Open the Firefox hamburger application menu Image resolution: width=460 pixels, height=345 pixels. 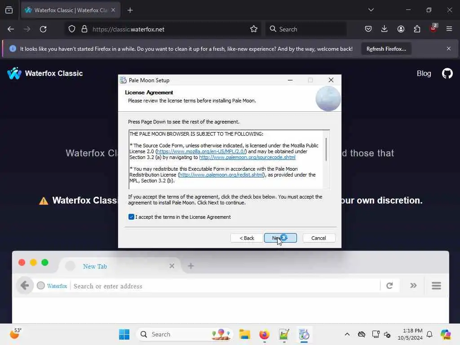(x=449, y=29)
